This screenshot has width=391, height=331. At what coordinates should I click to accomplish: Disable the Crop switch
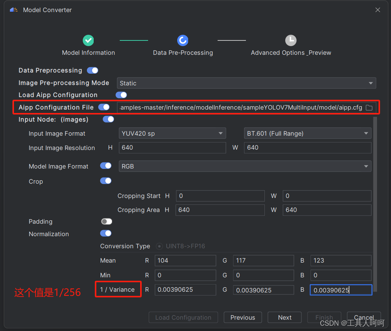pyautogui.click(x=106, y=181)
